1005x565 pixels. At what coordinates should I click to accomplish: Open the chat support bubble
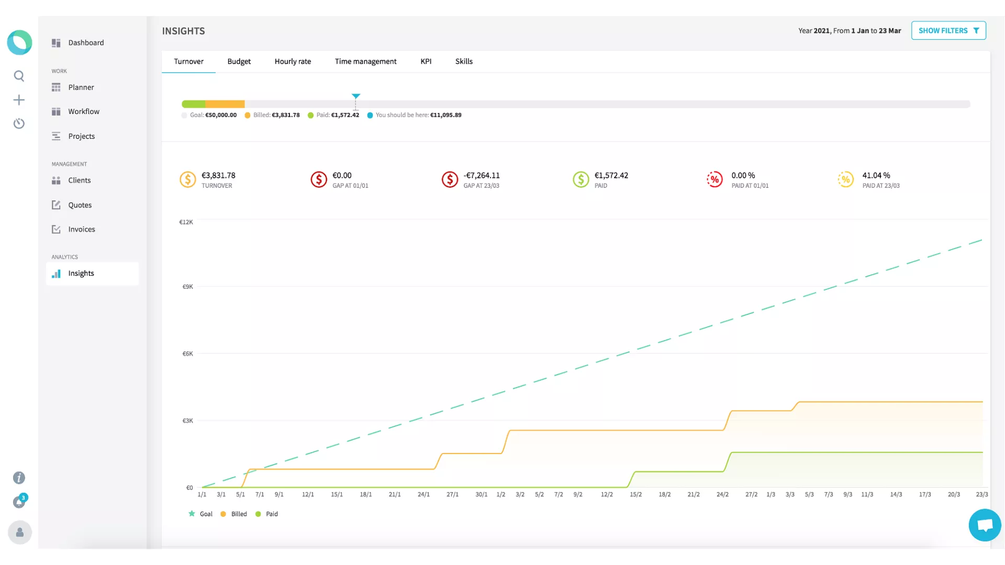984,525
